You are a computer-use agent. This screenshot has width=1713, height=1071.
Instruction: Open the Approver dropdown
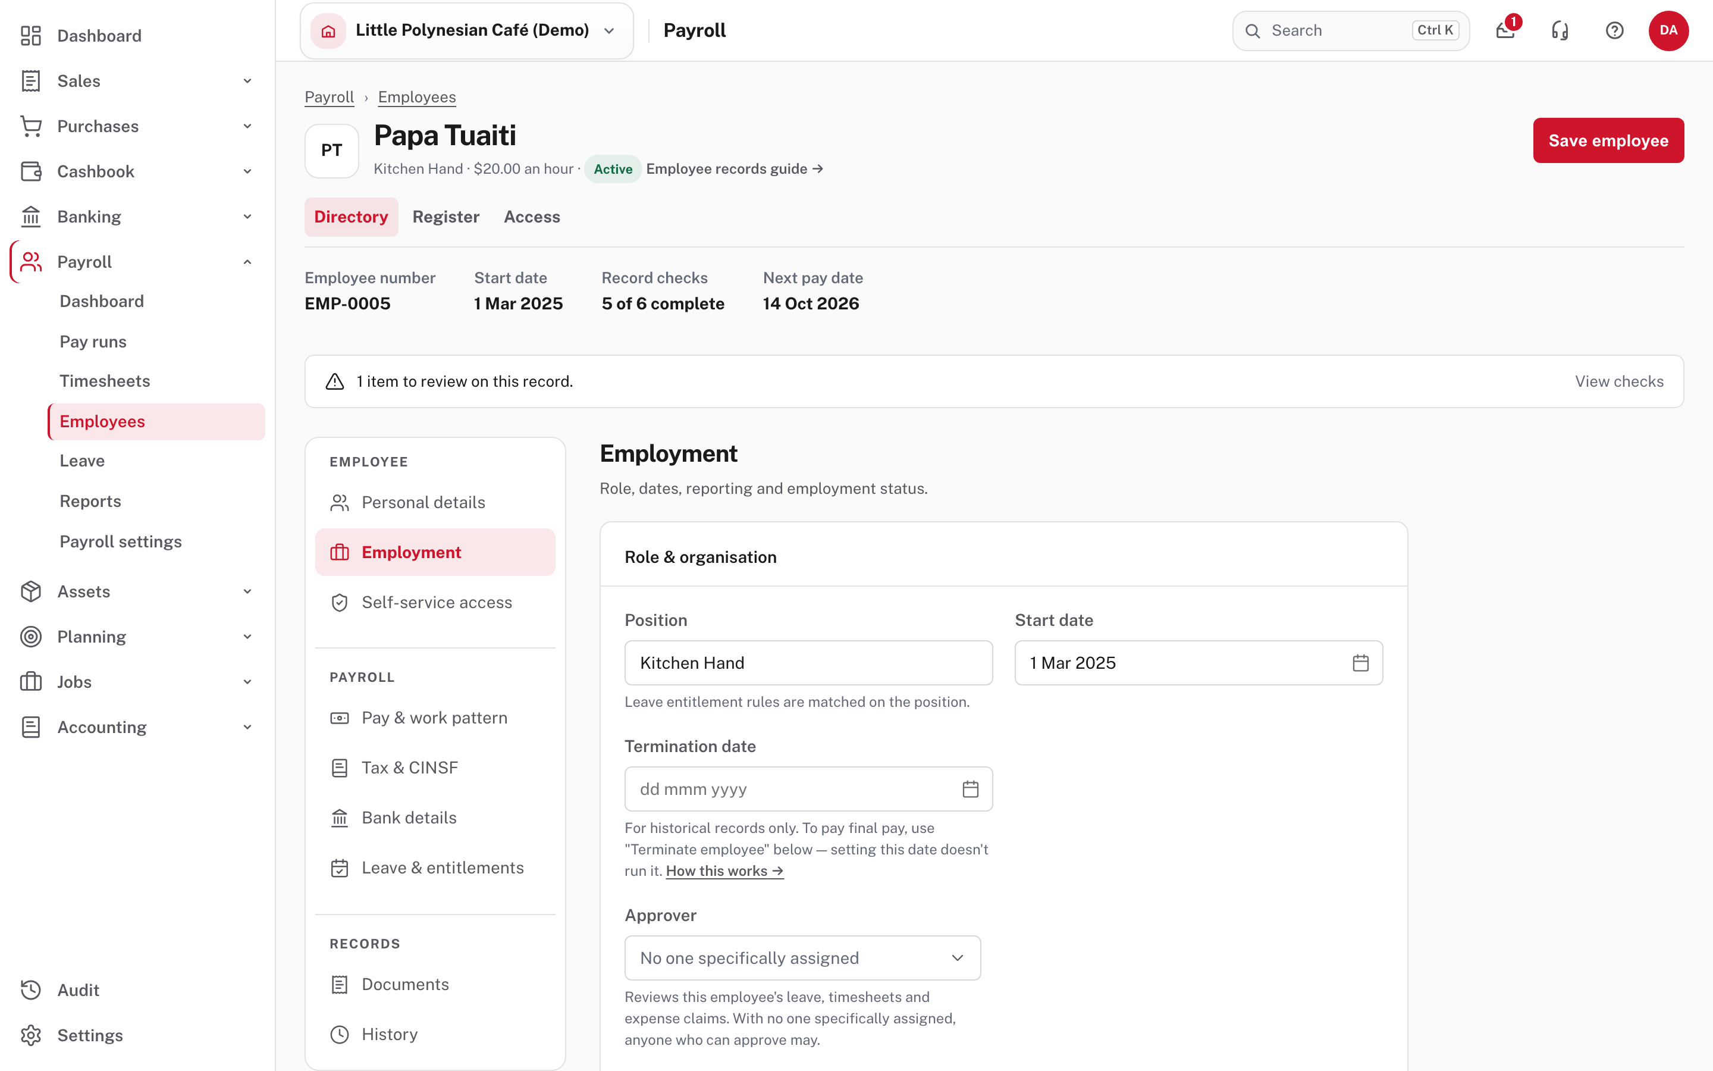click(803, 958)
